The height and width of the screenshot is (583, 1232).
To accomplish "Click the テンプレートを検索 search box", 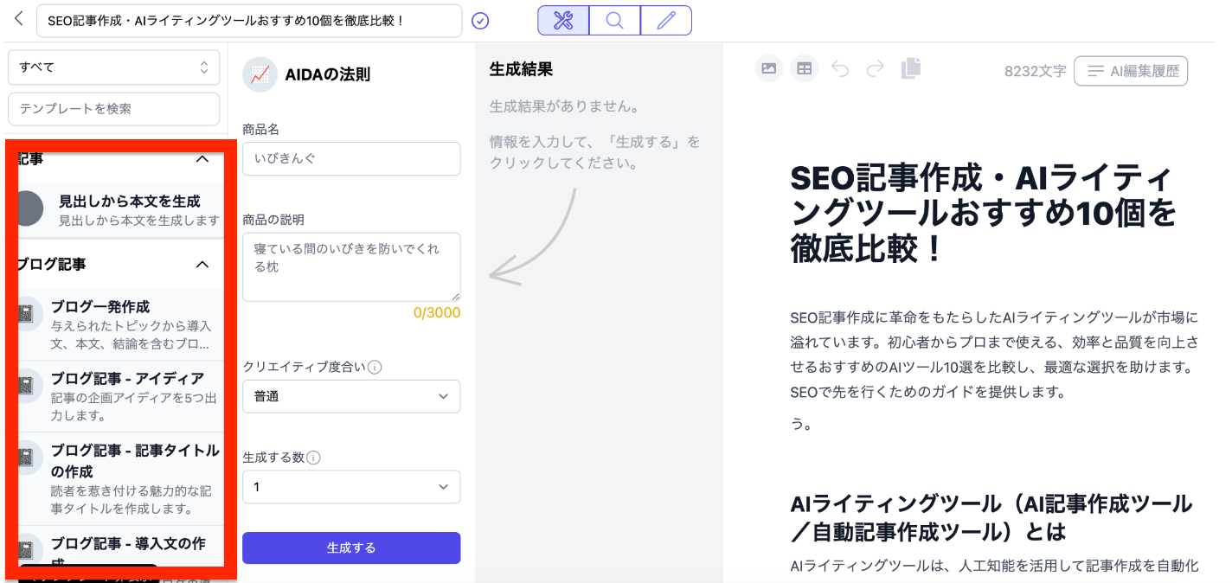I will pyautogui.click(x=114, y=109).
